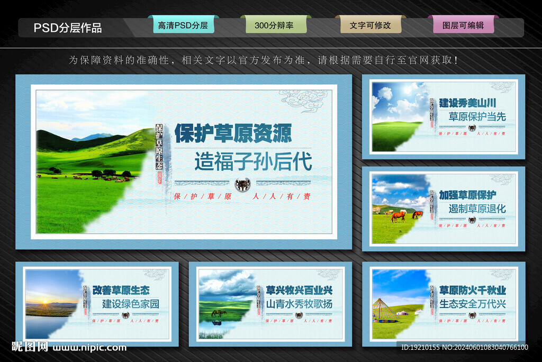Screen dimensions: 542x362
Task: Open the large 保护草原资源 poster
Action: pos(184,162)
